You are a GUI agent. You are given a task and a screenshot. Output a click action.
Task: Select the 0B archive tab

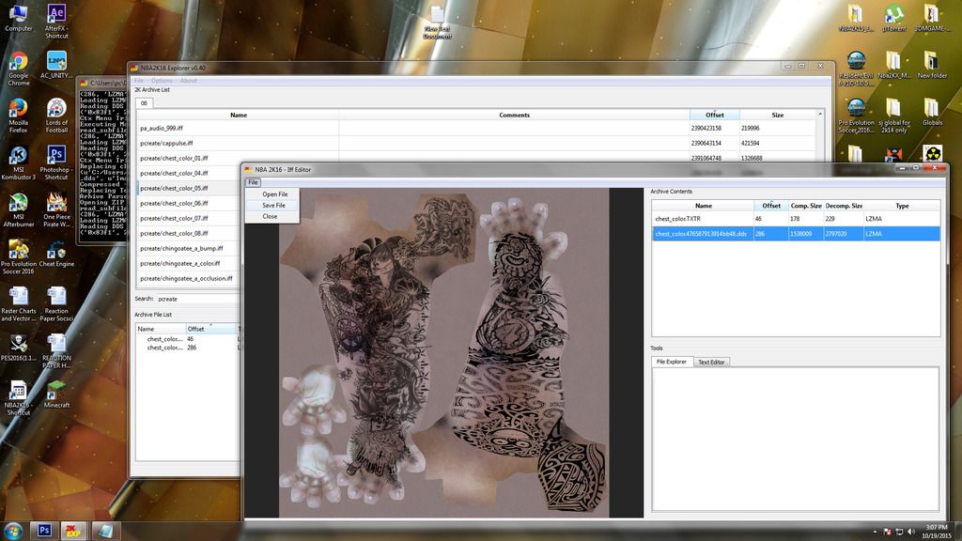(x=144, y=103)
